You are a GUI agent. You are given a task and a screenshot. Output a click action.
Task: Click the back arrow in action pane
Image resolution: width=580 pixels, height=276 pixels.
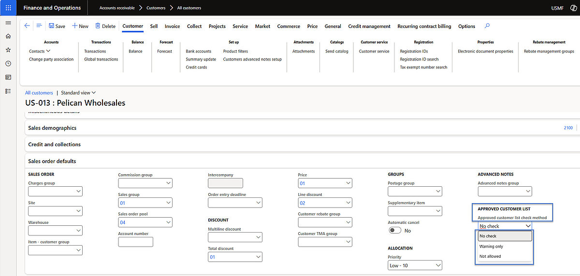coord(27,26)
